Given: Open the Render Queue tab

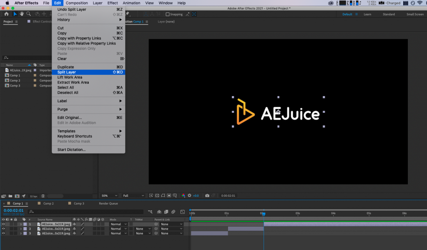Looking at the screenshot, I should [x=108, y=203].
